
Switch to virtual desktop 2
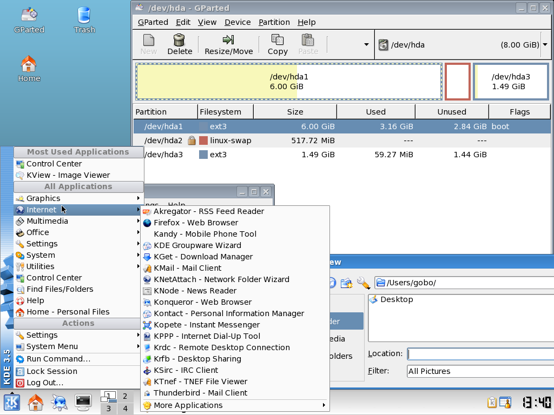[x=125, y=396]
